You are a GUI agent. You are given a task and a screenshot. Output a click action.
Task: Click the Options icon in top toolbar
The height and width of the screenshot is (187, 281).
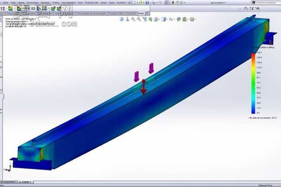pos(182,2)
